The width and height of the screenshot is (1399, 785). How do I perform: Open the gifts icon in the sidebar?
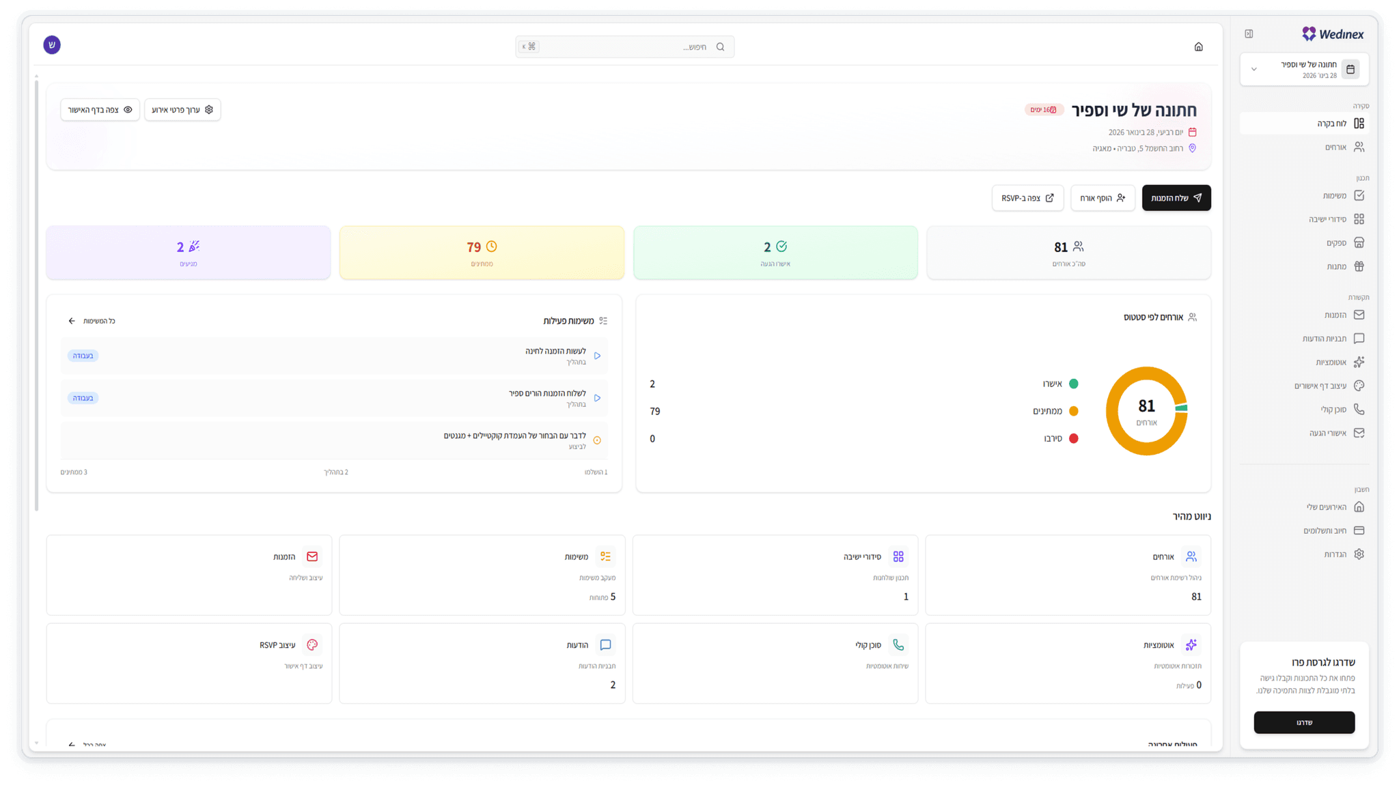click(1359, 267)
